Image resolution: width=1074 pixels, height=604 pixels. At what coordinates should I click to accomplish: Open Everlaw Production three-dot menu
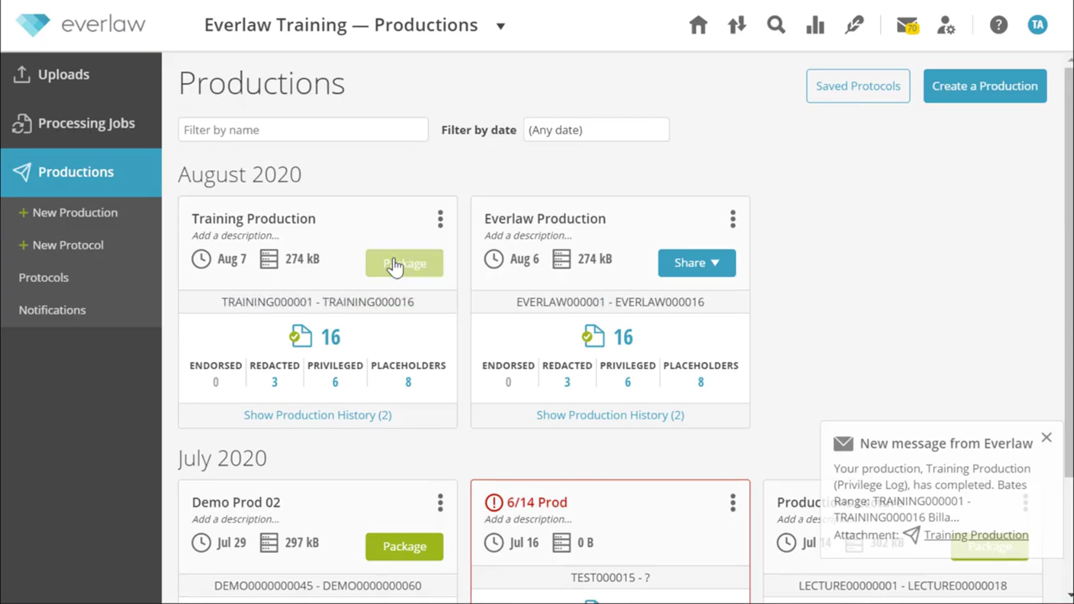[x=733, y=219]
